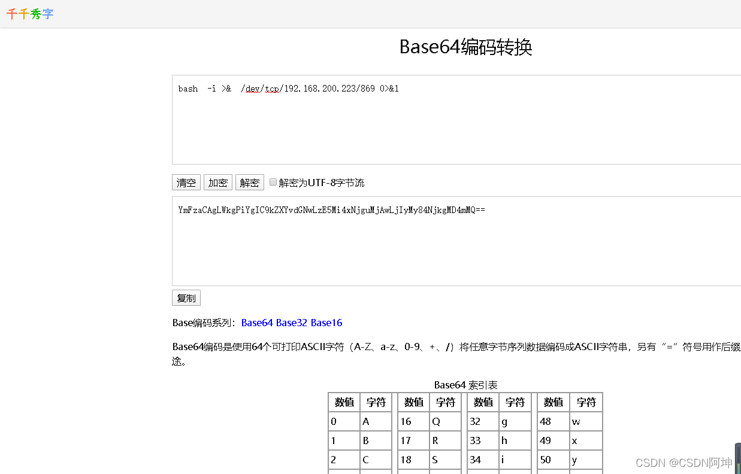741x474 pixels.
Task: Click table cell with character C
Action: click(376, 460)
